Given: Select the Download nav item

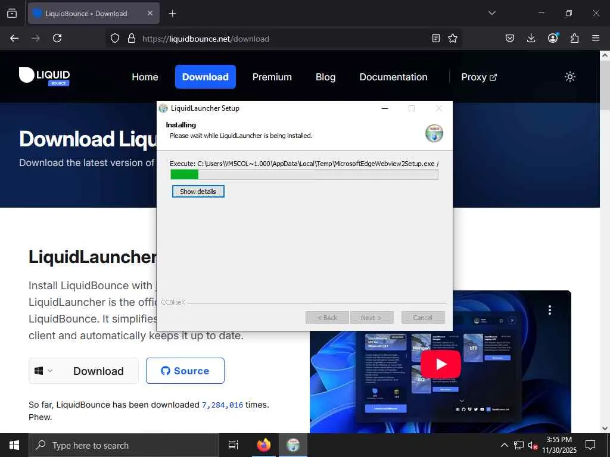Looking at the screenshot, I should tap(205, 77).
